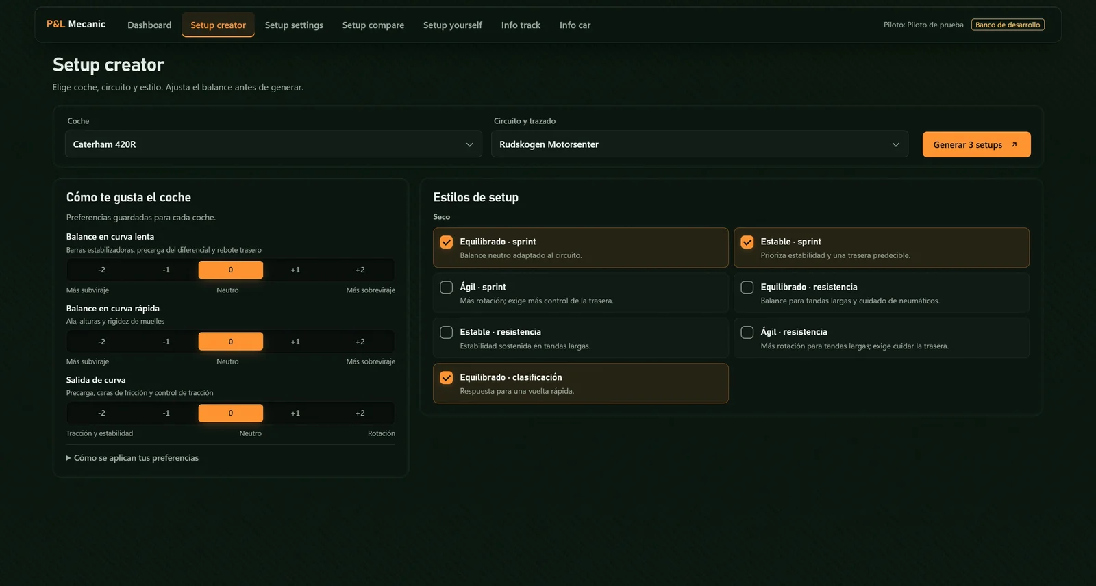Tick the Estable · resistencia checkbox
The image size is (1096, 586).
point(446,332)
